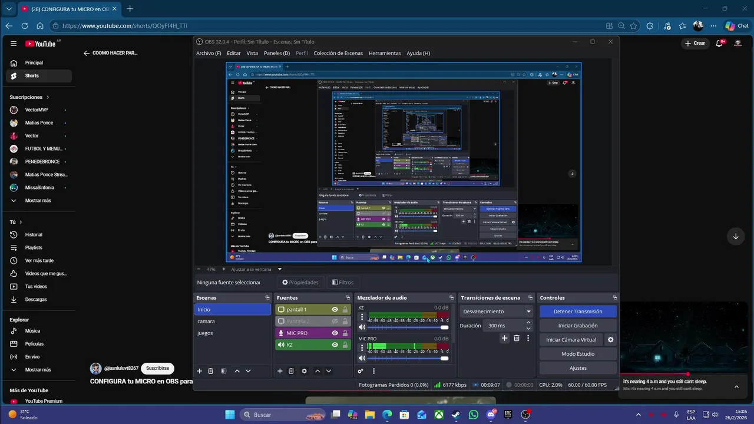The width and height of the screenshot is (754, 424).
Task: Undock the Escenas panel icon
Action: pos(267,298)
